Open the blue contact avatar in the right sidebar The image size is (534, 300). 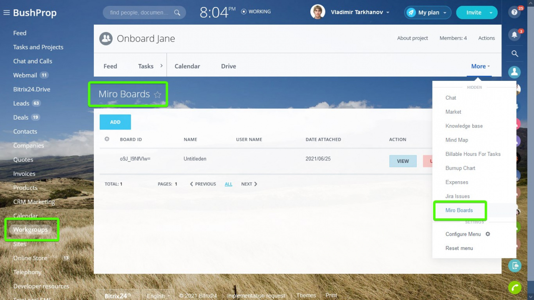514,72
